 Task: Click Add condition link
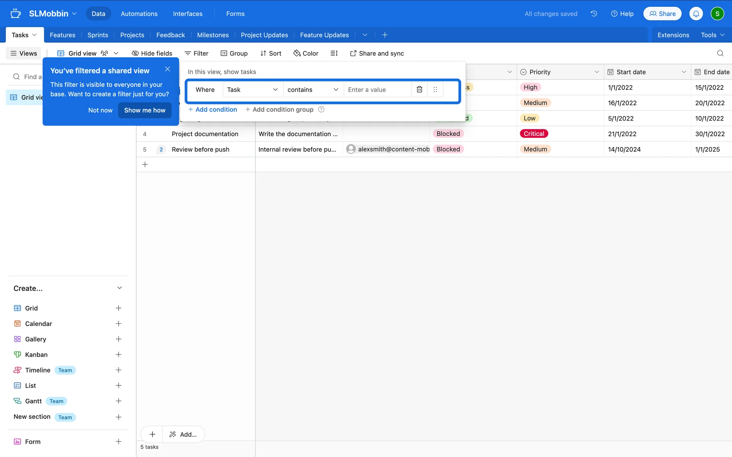point(213,109)
